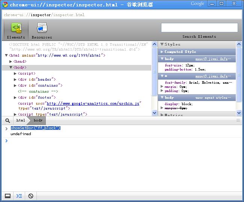The width and height of the screenshot is (244, 202).
Task: Collapse the body node in the DOM tree
Action: pos(11,68)
